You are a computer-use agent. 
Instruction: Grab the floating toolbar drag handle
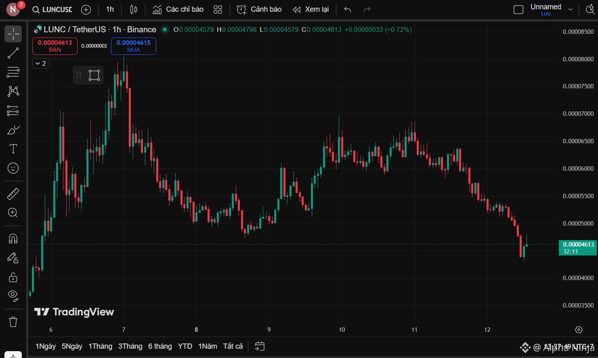(79, 75)
